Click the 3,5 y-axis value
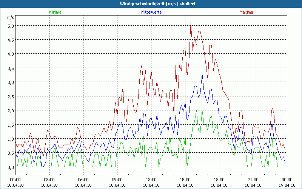Viewport: 302px width, 189px height. click(x=11, y=68)
